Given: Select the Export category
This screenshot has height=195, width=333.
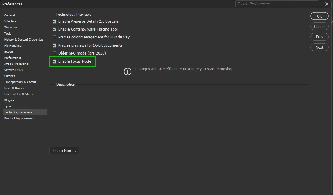Looking at the screenshot, I should pos(25,52).
